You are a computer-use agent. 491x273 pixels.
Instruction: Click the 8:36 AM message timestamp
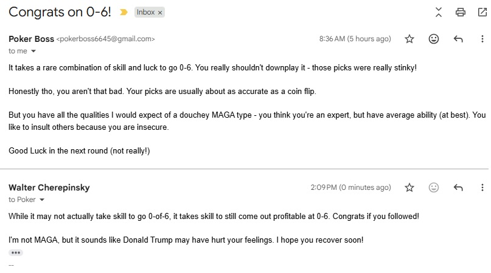point(355,39)
